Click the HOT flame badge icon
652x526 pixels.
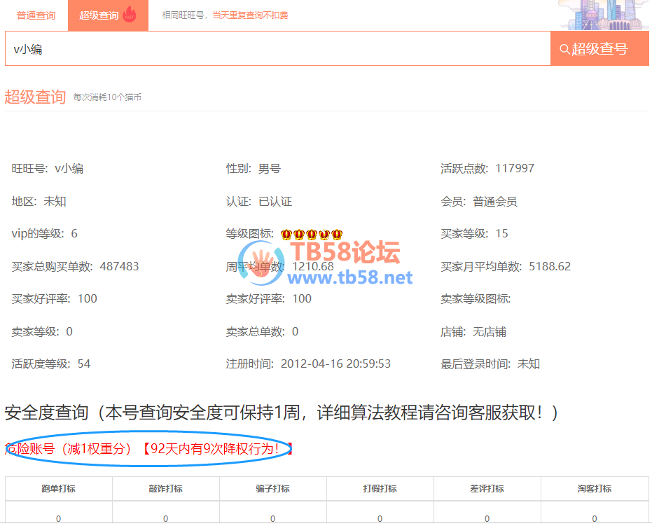pos(129,15)
